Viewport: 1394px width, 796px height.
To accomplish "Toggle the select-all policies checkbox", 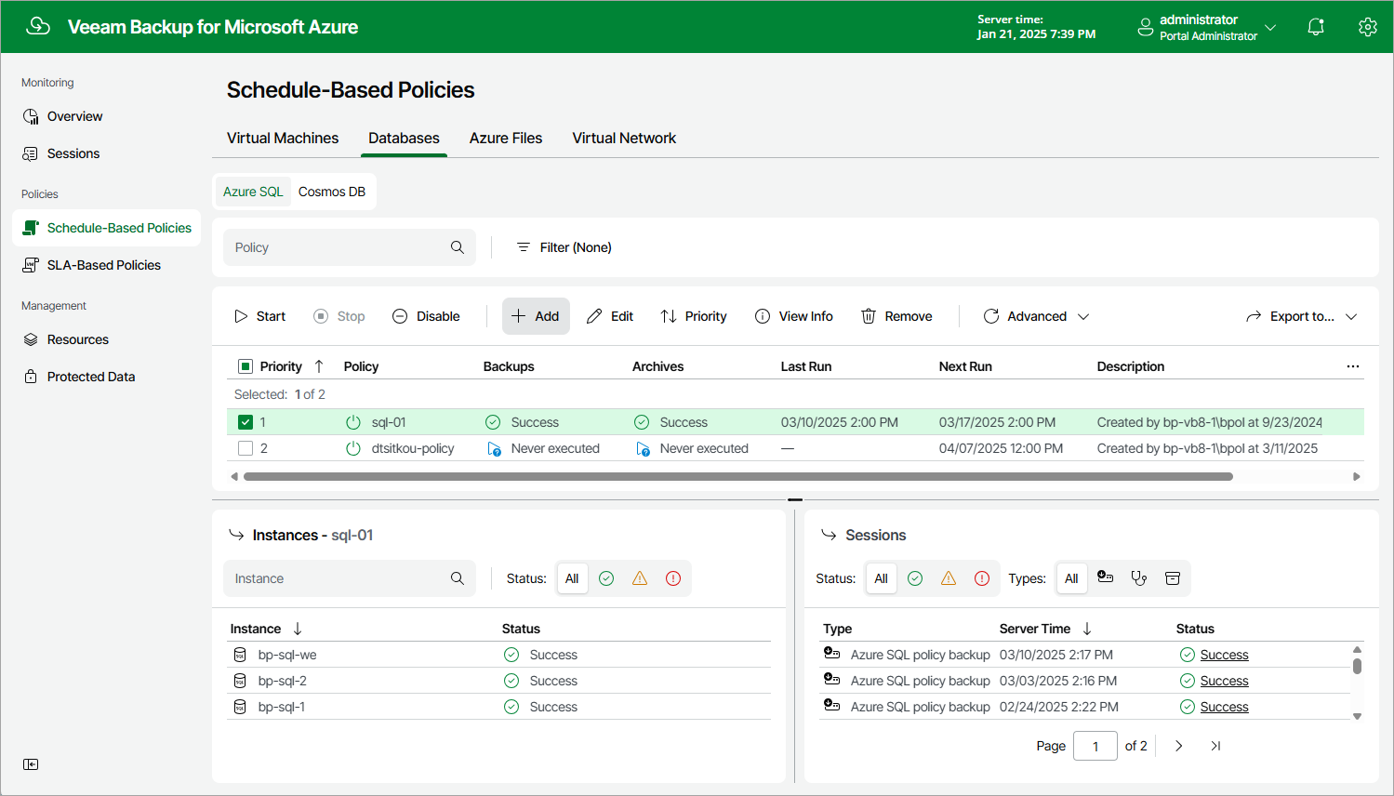I will click(x=246, y=366).
